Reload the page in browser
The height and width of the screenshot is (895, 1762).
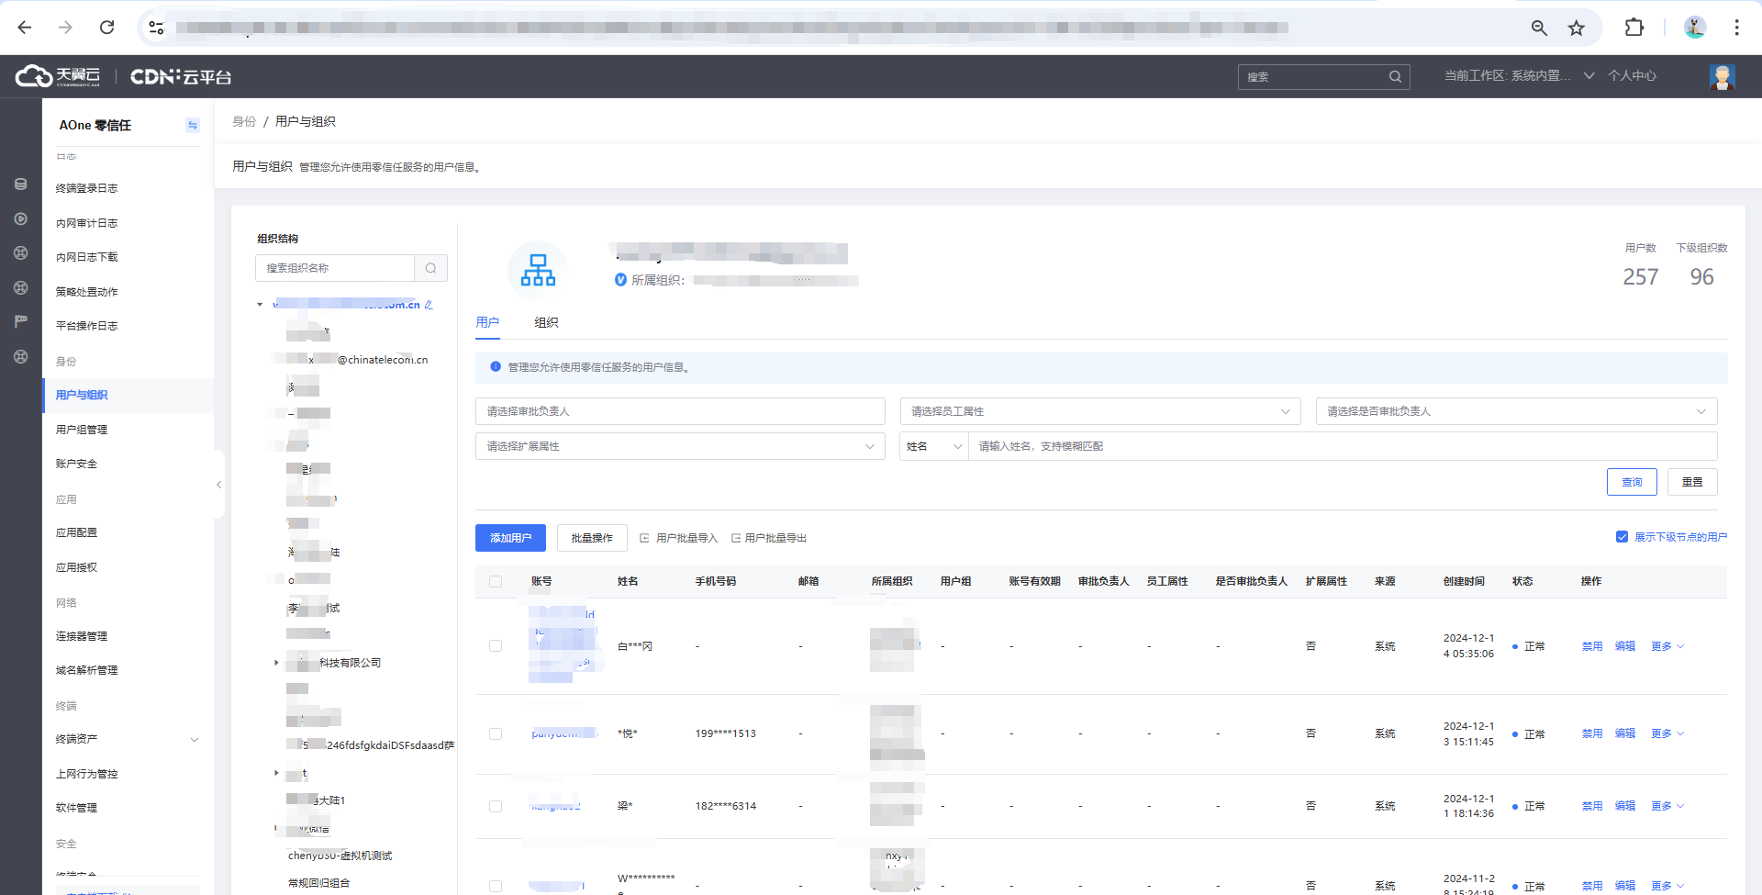[106, 28]
